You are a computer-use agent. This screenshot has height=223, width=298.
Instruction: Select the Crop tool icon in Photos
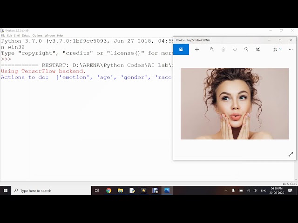coord(258,50)
